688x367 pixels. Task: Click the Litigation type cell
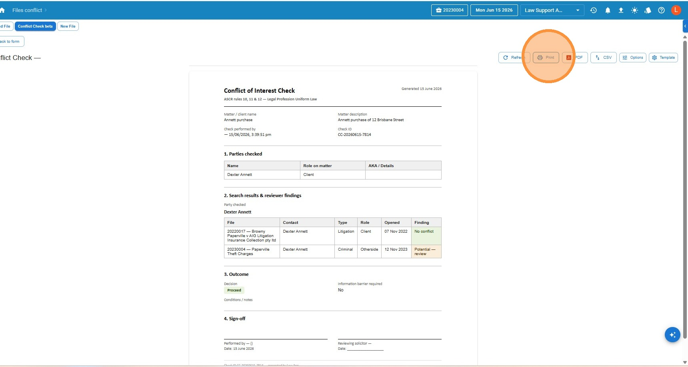coord(346,236)
